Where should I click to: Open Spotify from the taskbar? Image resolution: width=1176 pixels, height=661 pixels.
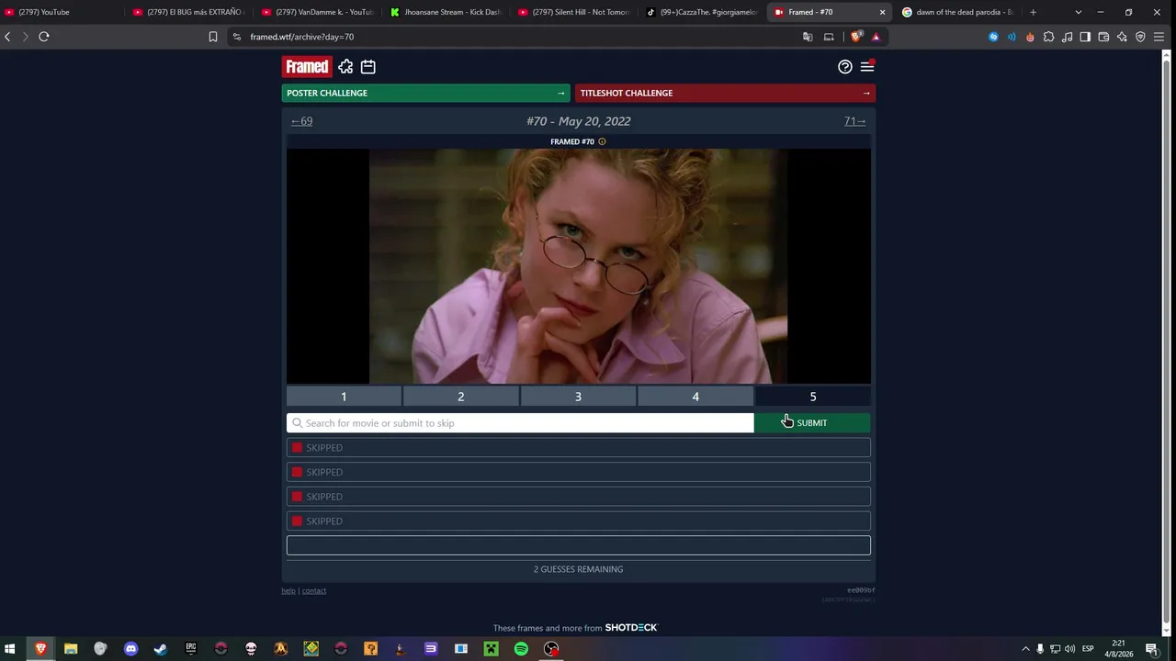click(521, 649)
